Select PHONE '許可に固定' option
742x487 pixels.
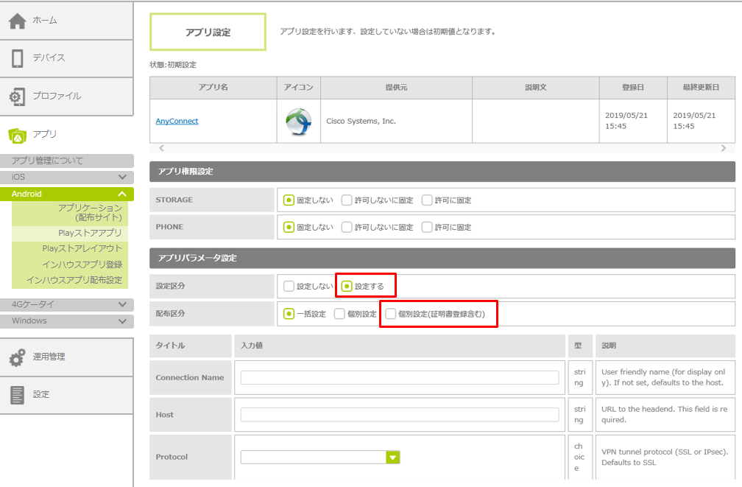point(427,227)
